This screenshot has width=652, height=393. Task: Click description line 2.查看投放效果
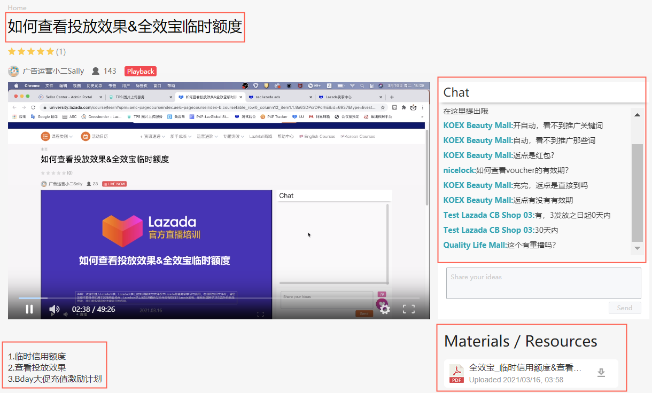(37, 368)
